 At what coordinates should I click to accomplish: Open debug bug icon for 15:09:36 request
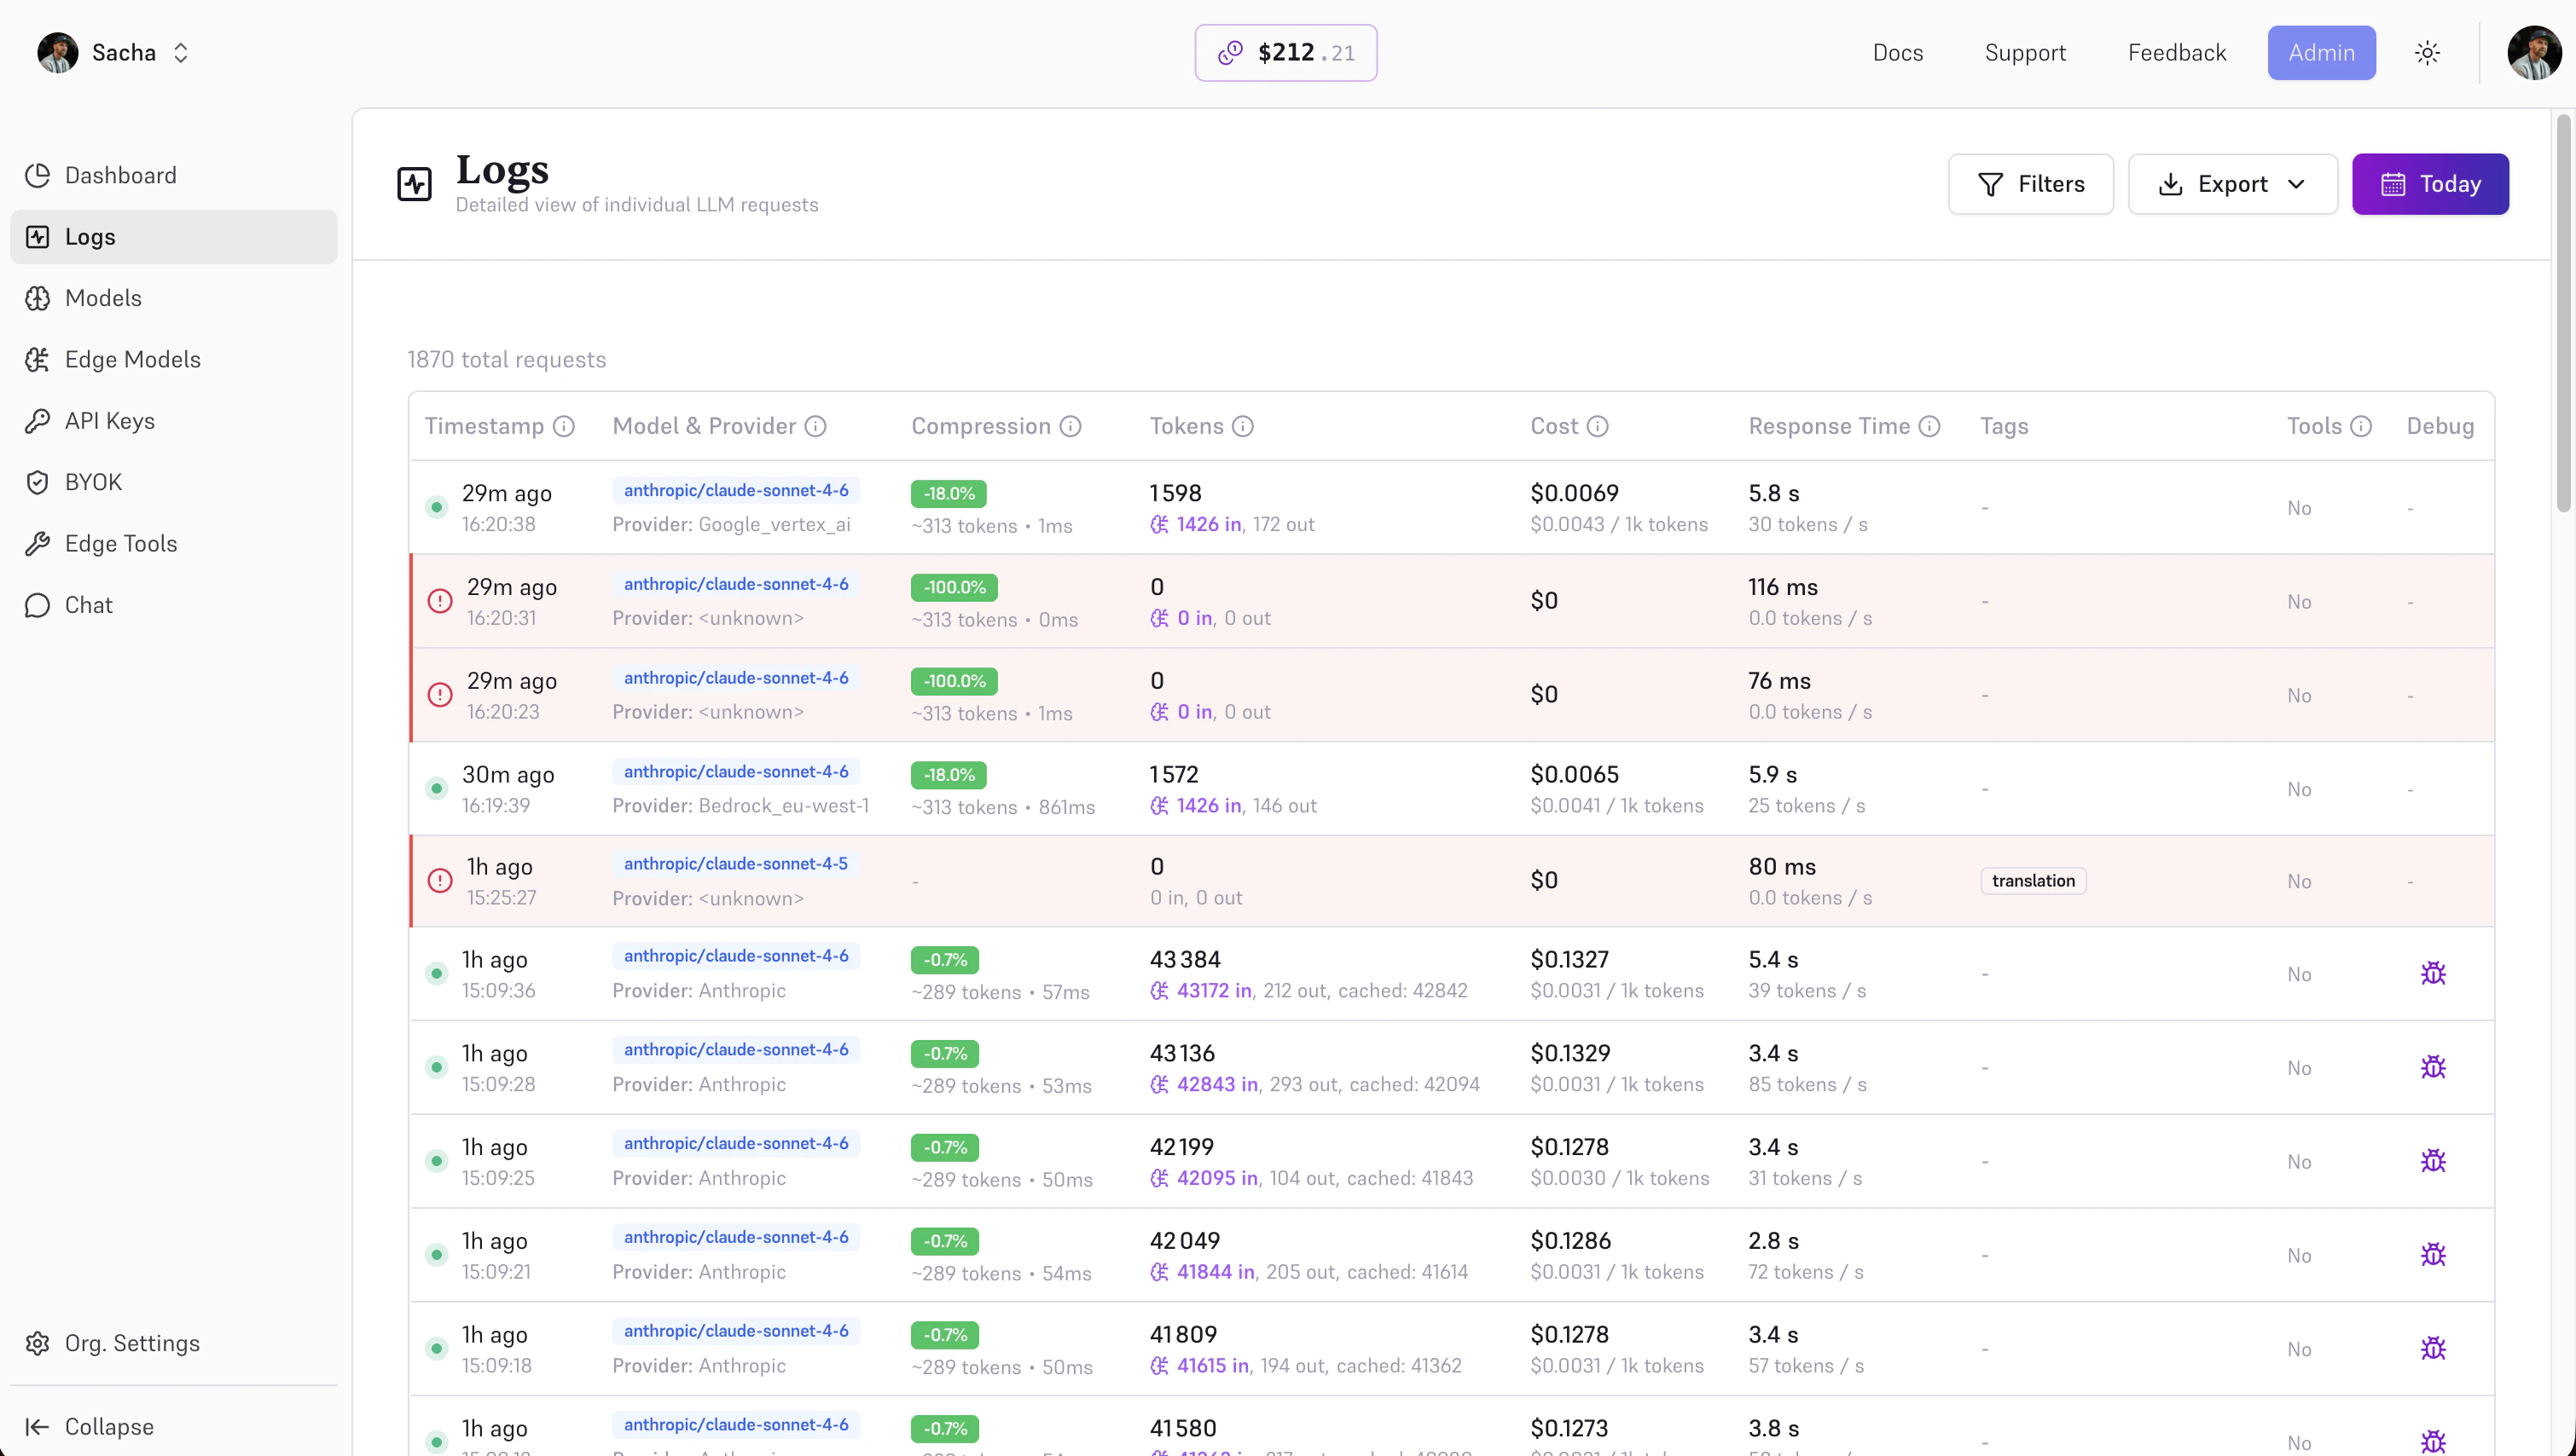(2432, 973)
